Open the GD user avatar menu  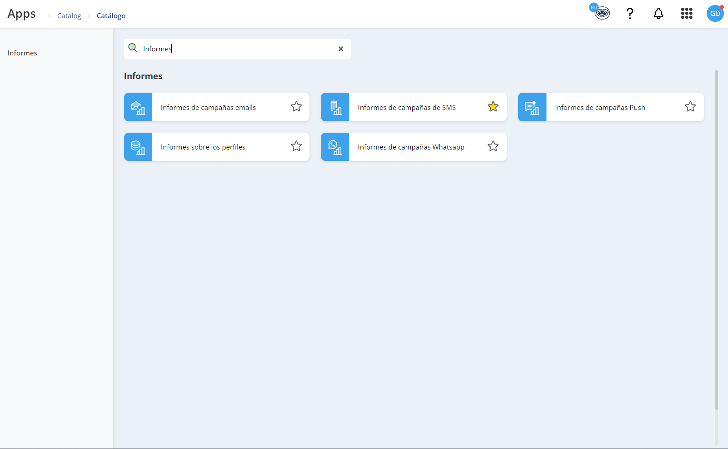pos(715,14)
